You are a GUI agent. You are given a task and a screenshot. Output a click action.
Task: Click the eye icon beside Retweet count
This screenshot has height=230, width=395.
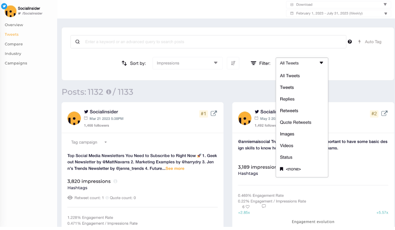coord(70,198)
